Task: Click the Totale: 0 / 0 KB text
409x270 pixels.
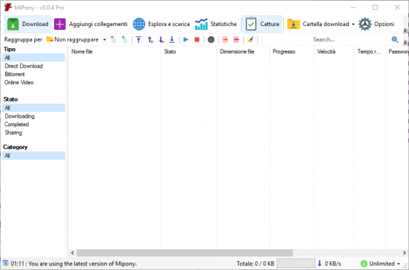Action: 255,264
